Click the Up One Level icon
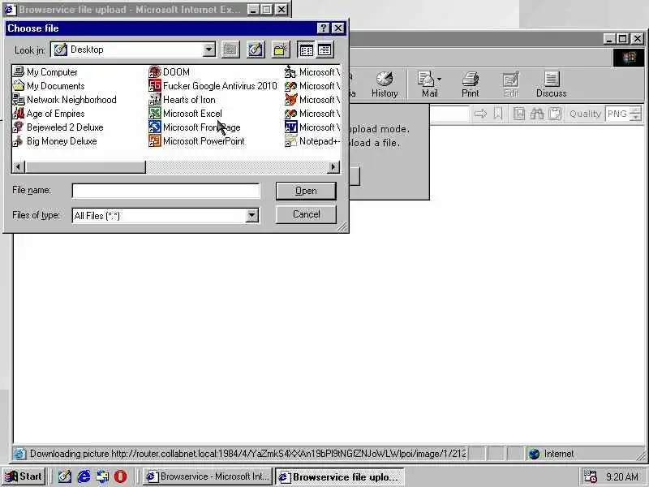The image size is (649, 487). 230,50
